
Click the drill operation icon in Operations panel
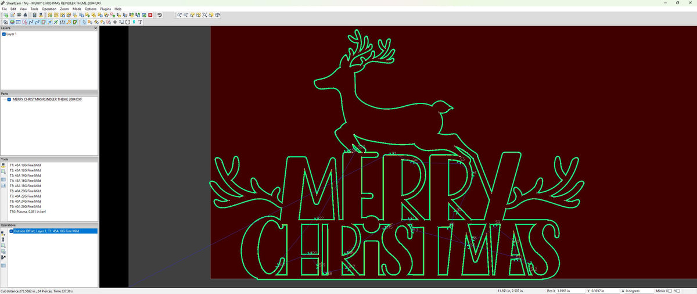pyautogui.click(x=3, y=239)
